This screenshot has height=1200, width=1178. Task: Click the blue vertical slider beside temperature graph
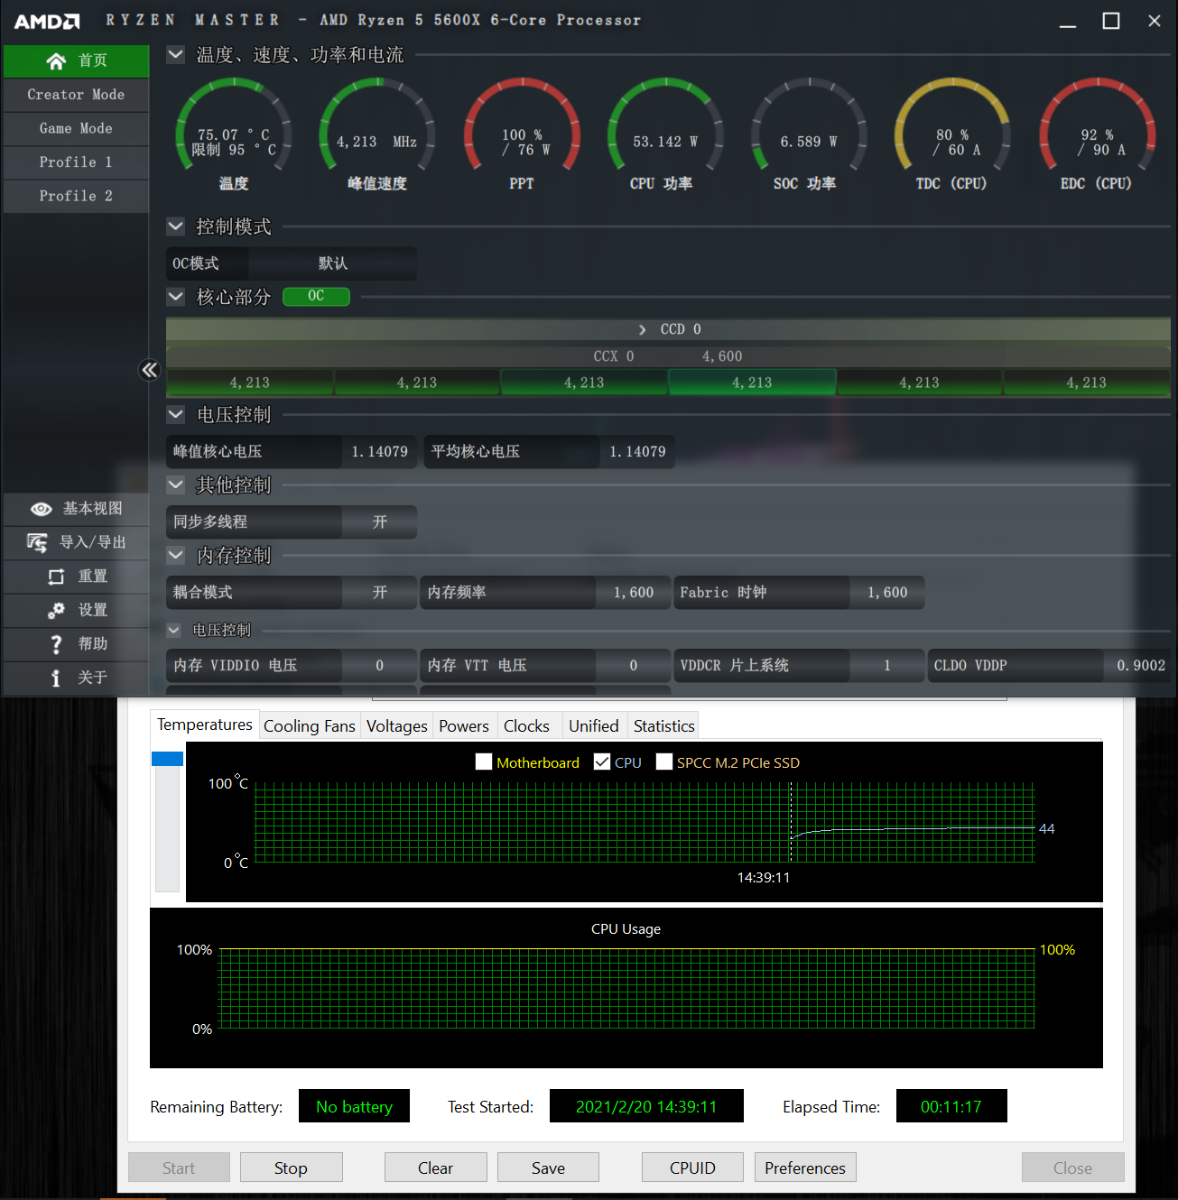click(167, 759)
